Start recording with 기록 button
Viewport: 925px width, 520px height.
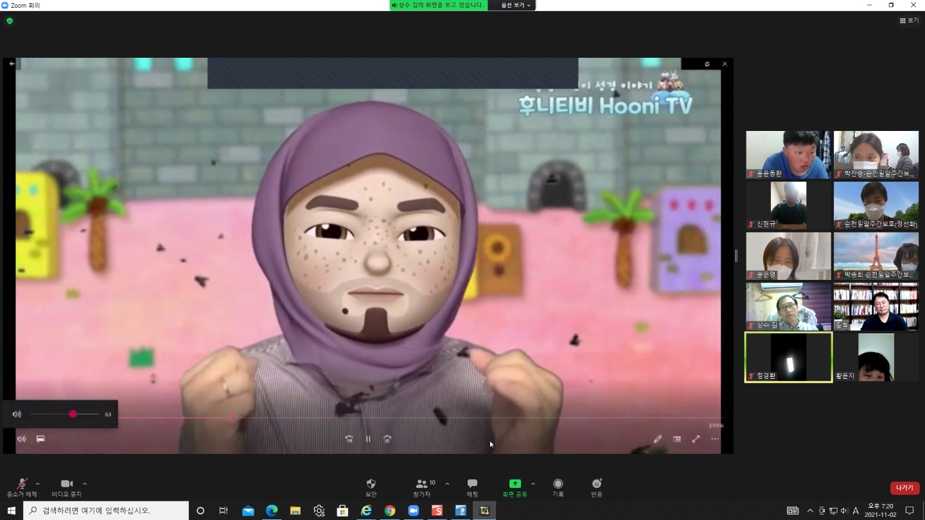[558, 488]
